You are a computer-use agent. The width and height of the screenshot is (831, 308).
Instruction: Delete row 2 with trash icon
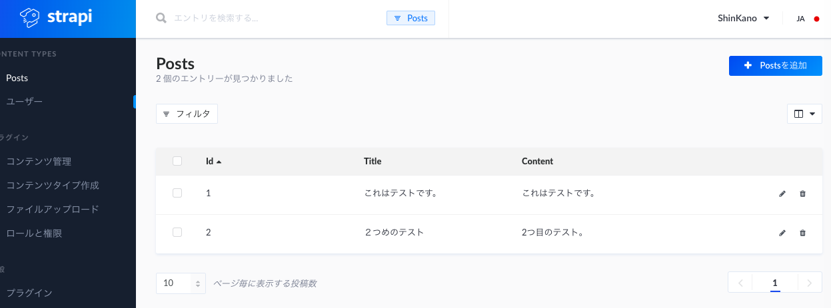tap(802, 233)
